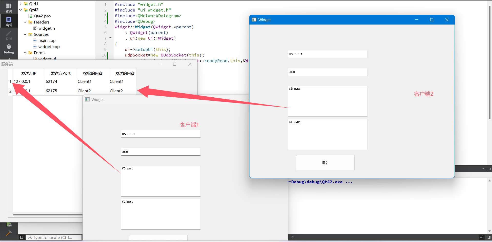Click the main.cpp file icon

[x=35, y=40]
